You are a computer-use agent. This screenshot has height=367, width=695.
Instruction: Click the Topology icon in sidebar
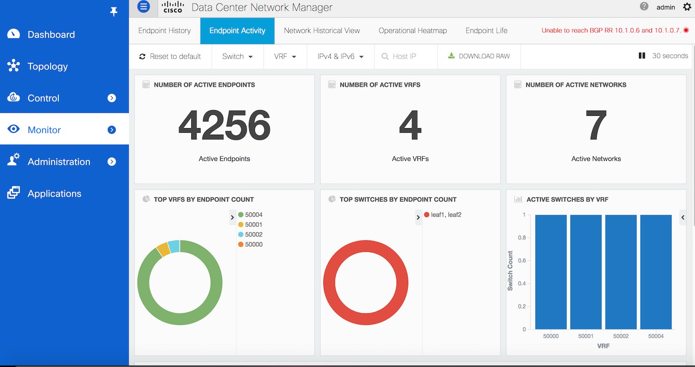(x=13, y=66)
